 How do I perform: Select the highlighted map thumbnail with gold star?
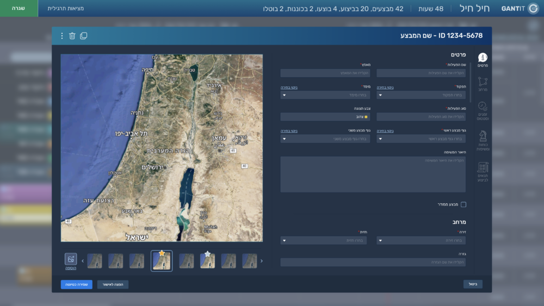[162, 261]
